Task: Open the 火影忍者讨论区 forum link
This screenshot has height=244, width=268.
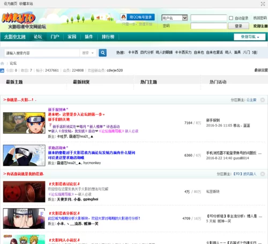Action: tap(64, 184)
